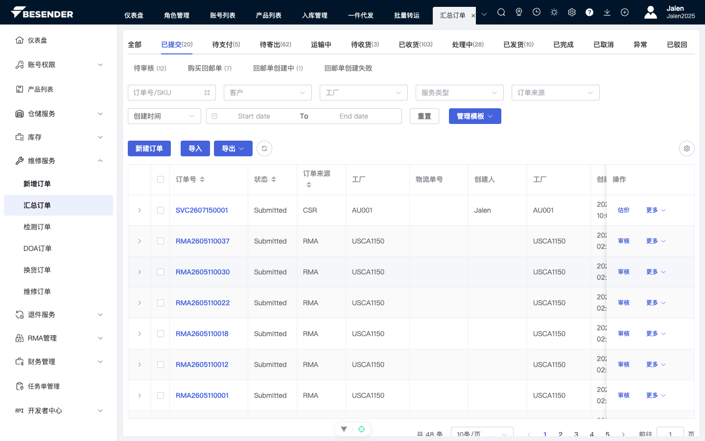This screenshot has height=441, width=705.
Task: Open 检测订单 in the sidebar
Action: [37, 227]
